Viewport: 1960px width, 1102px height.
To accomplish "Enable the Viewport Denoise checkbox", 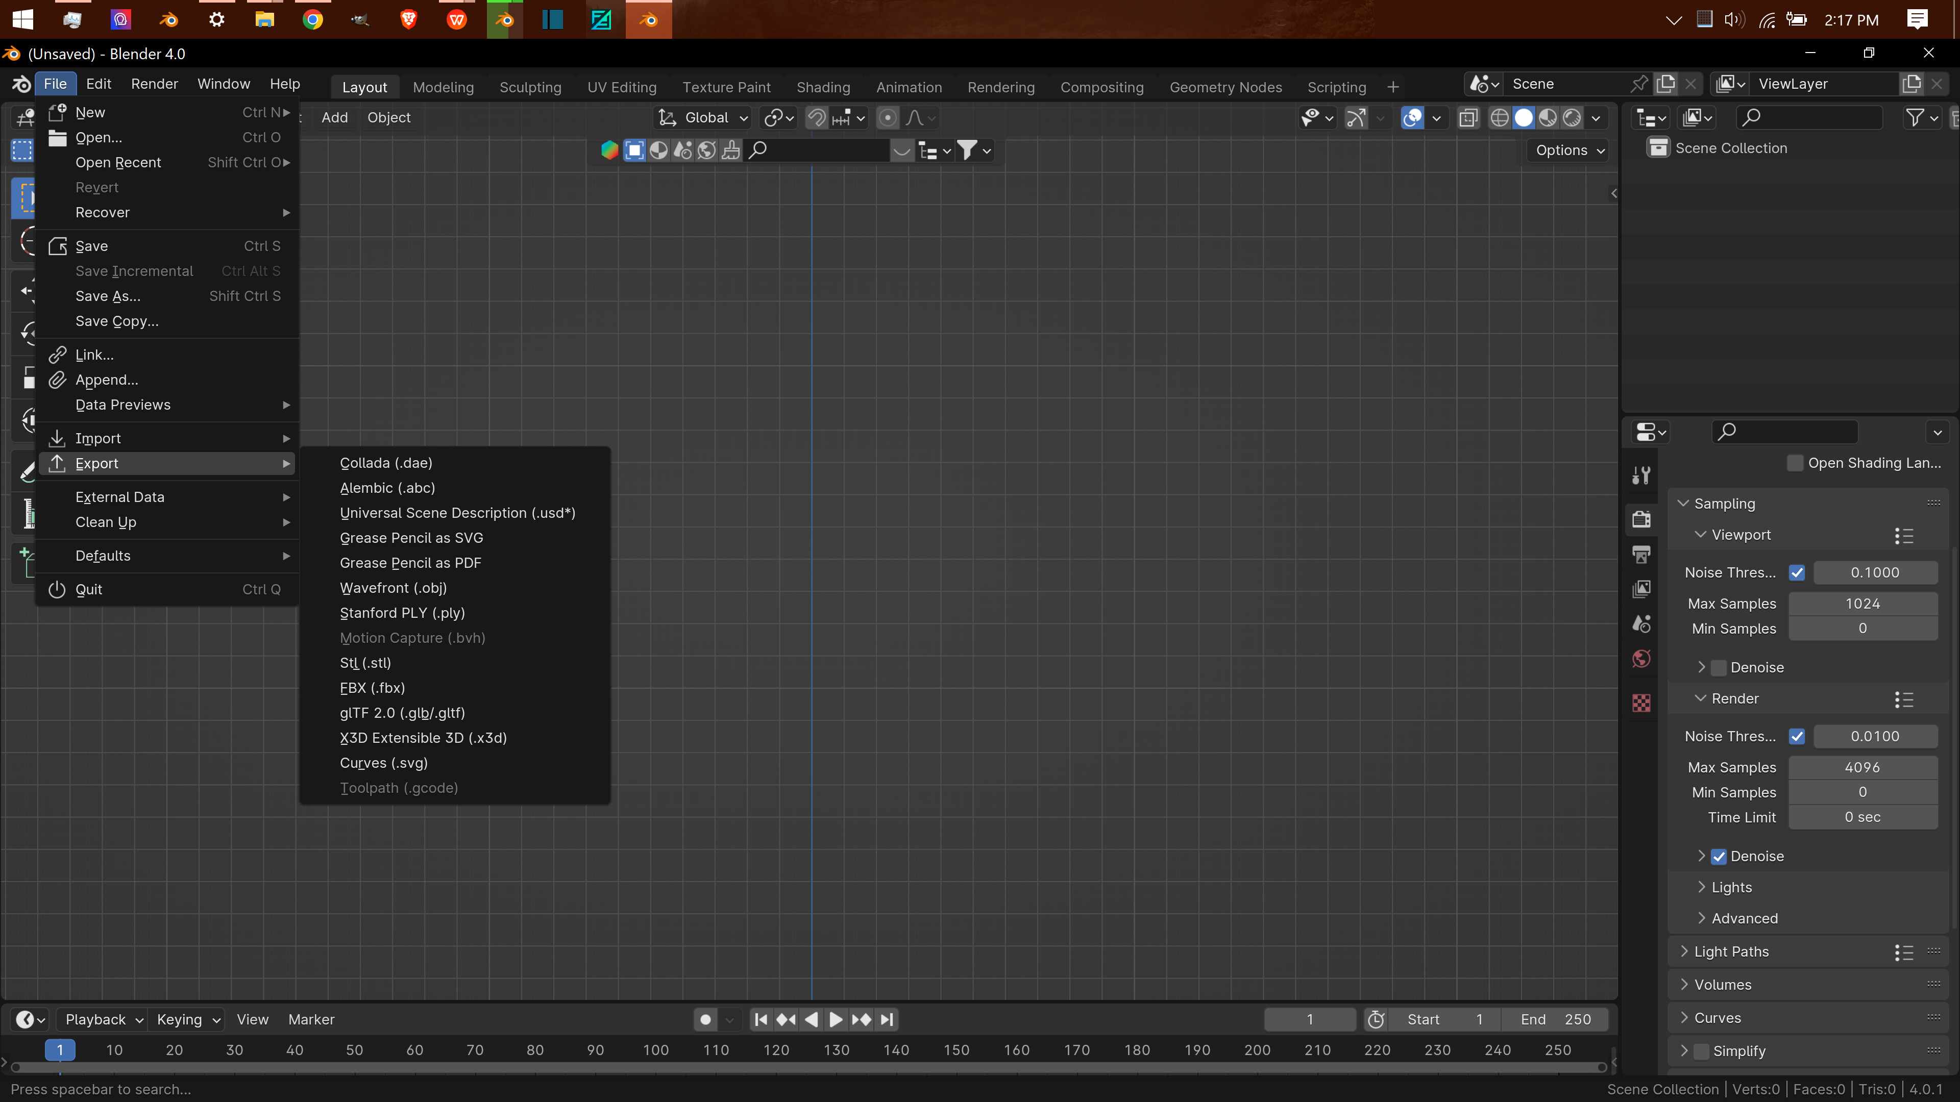I will [x=1719, y=667].
